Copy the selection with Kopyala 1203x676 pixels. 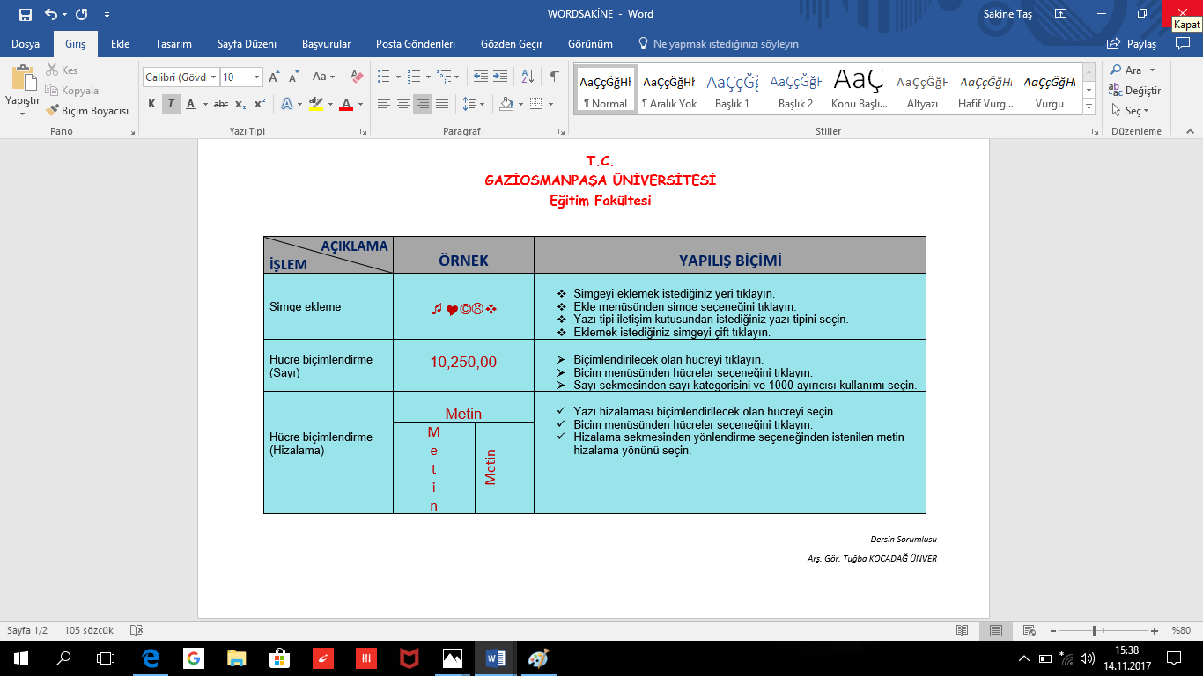[x=72, y=91]
